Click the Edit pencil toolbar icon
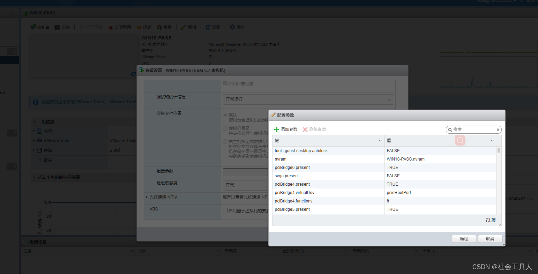The width and height of the screenshot is (538, 274). tap(184, 27)
